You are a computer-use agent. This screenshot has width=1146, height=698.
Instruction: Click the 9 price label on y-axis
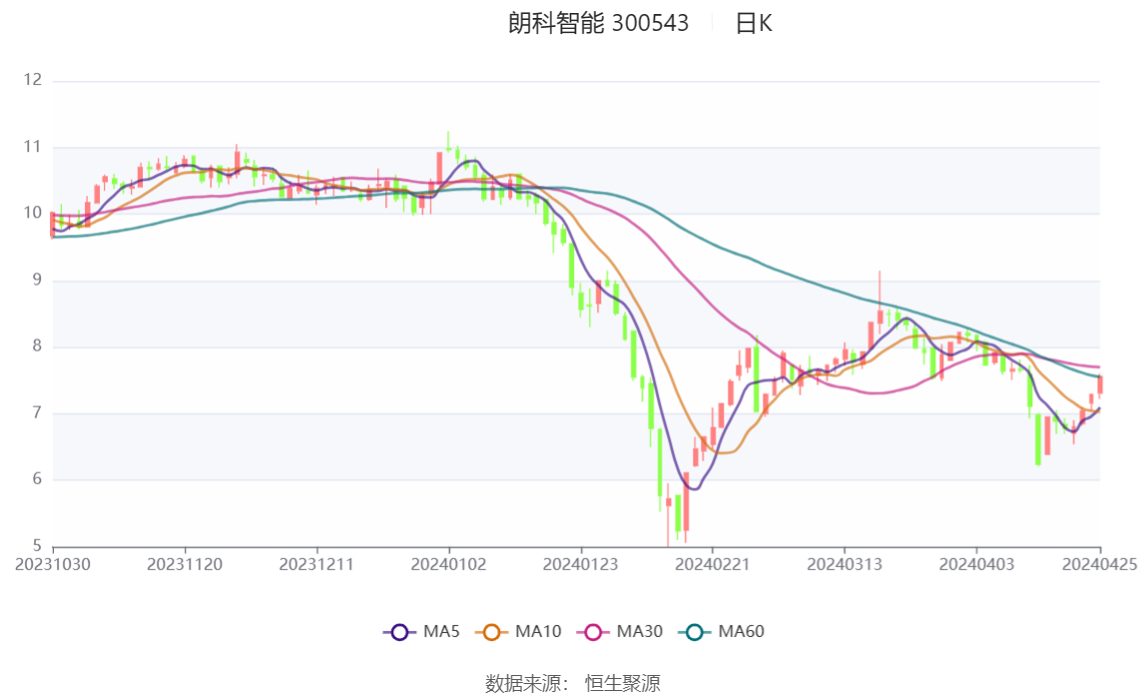tap(37, 280)
